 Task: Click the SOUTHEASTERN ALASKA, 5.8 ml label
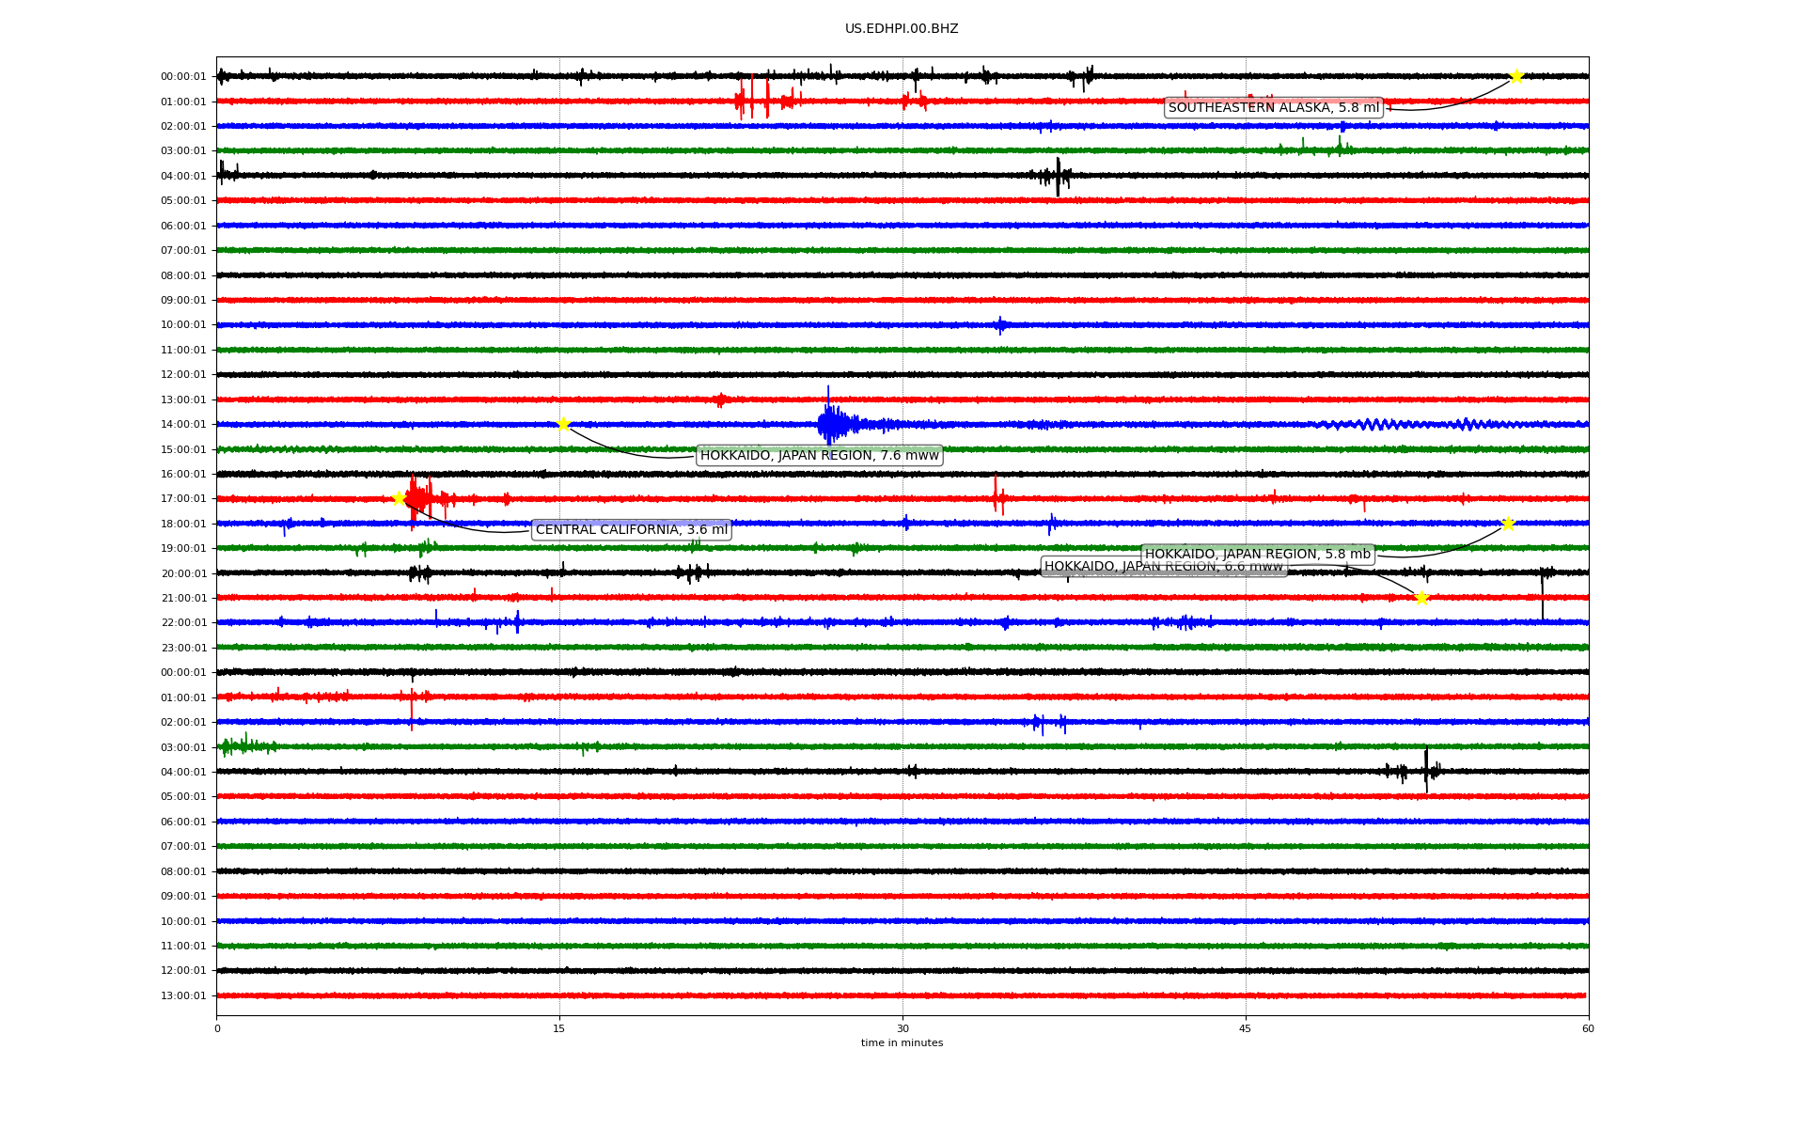click(x=1273, y=108)
